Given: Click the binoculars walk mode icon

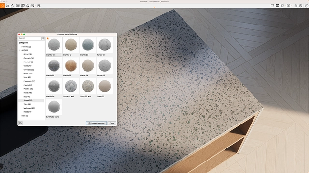Looking at the screenshot, I should [7, 6].
